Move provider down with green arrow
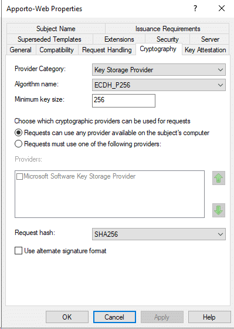This screenshot has height=329, width=234. [x=219, y=210]
